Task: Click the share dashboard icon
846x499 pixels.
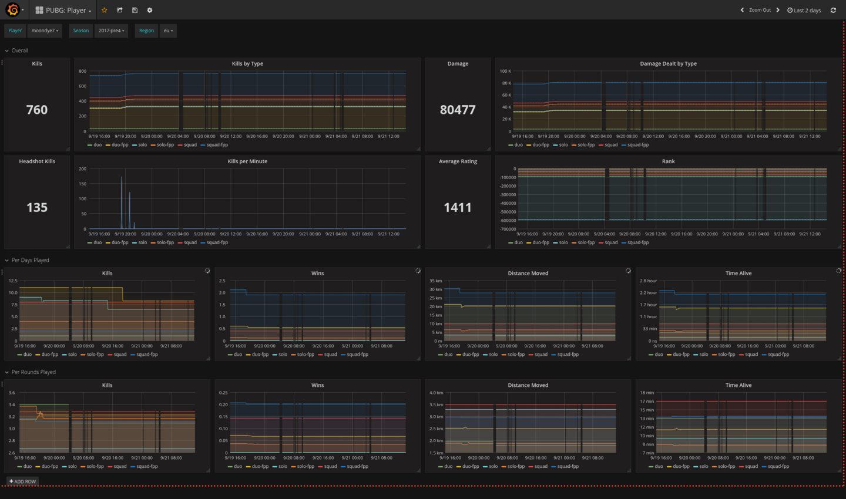Action: click(120, 10)
